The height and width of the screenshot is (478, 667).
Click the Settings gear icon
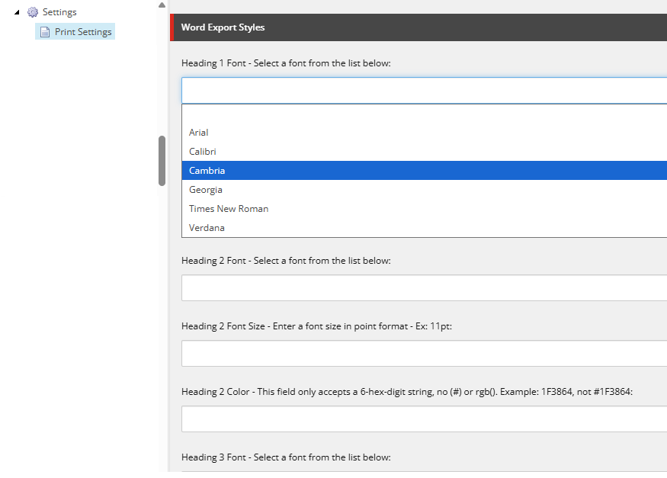click(33, 12)
